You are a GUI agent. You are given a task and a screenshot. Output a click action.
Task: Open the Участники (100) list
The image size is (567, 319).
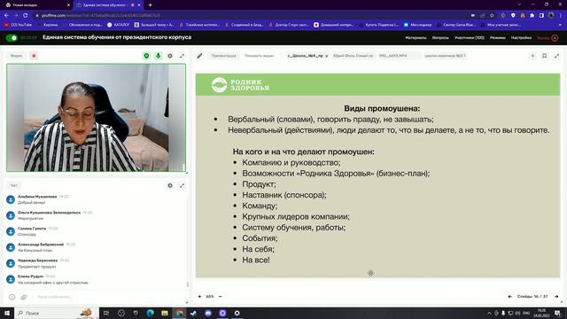(x=470, y=37)
